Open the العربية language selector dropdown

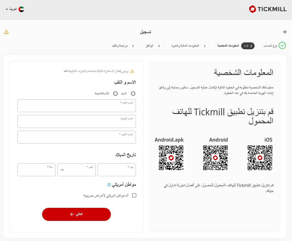tap(15, 9)
